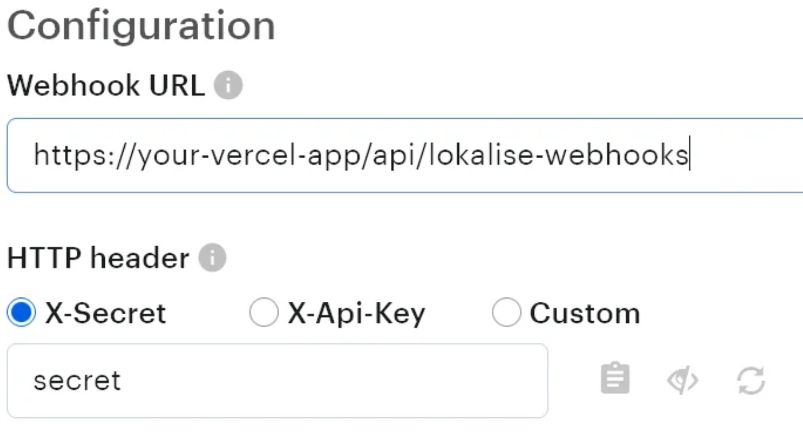803x433 pixels.
Task: Select the X-Secret radio button
Action: point(22,313)
